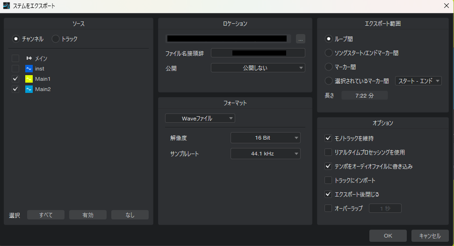Viewport: 454px width, 246px height.
Task: Enable the オーバーラップ checkbox
Action: click(328, 208)
